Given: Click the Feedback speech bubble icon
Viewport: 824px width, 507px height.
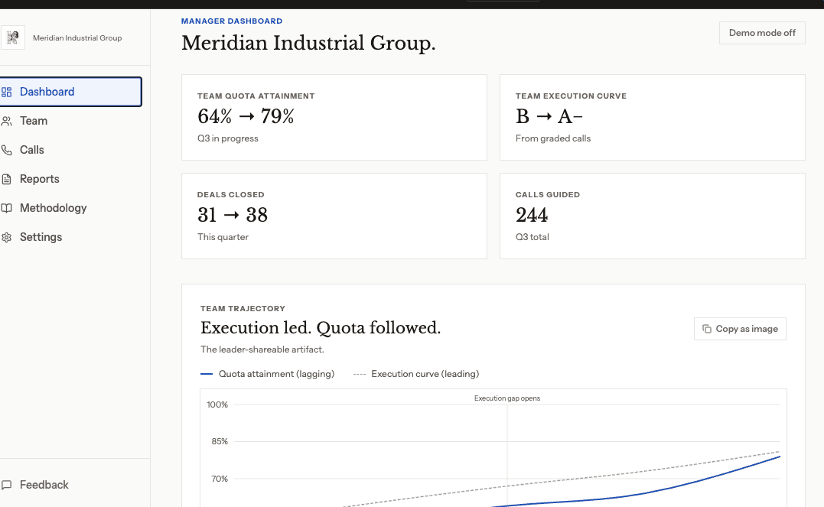Looking at the screenshot, I should 6,485.
